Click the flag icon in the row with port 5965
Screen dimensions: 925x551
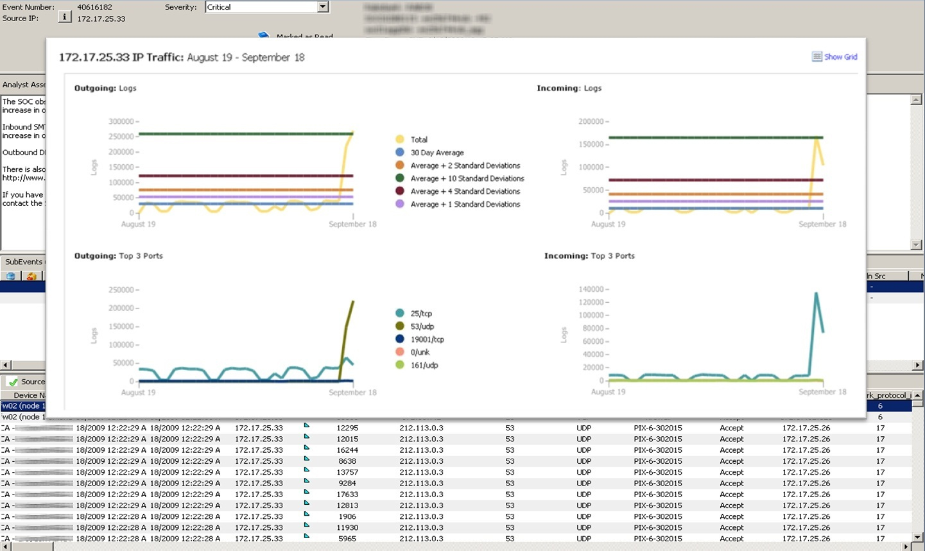(307, 536)
